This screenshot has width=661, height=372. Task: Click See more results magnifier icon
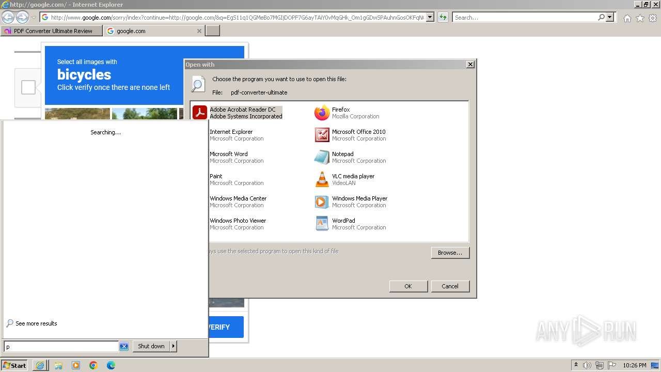pyautogui.click(x=10, y=323)
